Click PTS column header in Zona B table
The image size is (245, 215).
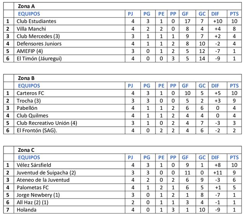(x=234, y=86)
